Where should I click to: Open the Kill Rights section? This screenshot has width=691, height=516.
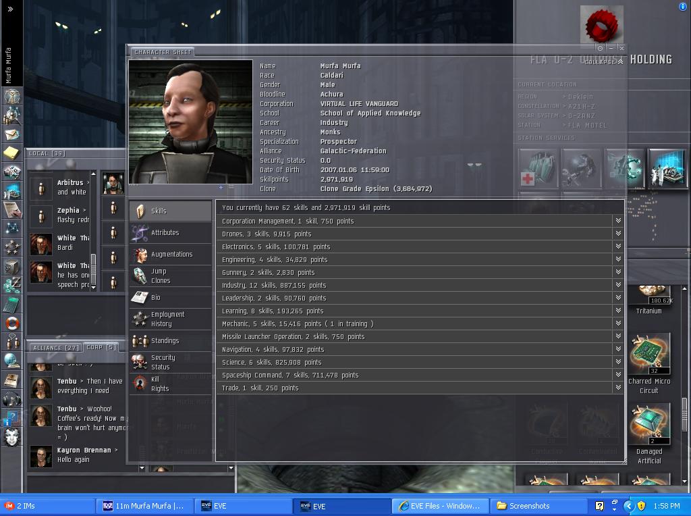pos(171,384)
